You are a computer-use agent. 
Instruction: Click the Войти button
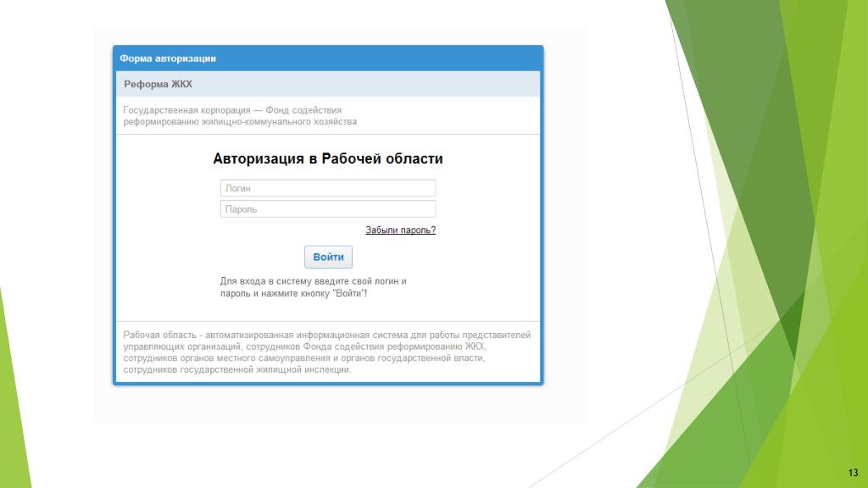[x=328, y=257]
